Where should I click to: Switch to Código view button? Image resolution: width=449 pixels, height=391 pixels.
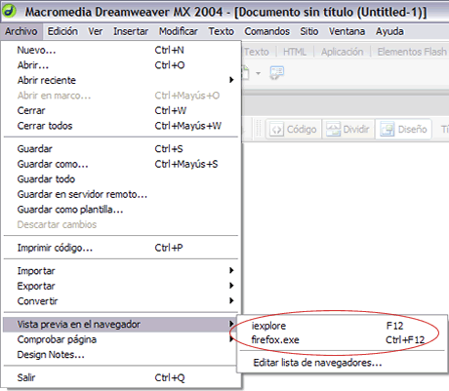(294, 130)
